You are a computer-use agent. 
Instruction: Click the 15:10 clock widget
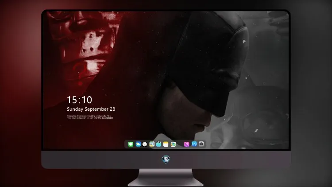coord(80,100)
